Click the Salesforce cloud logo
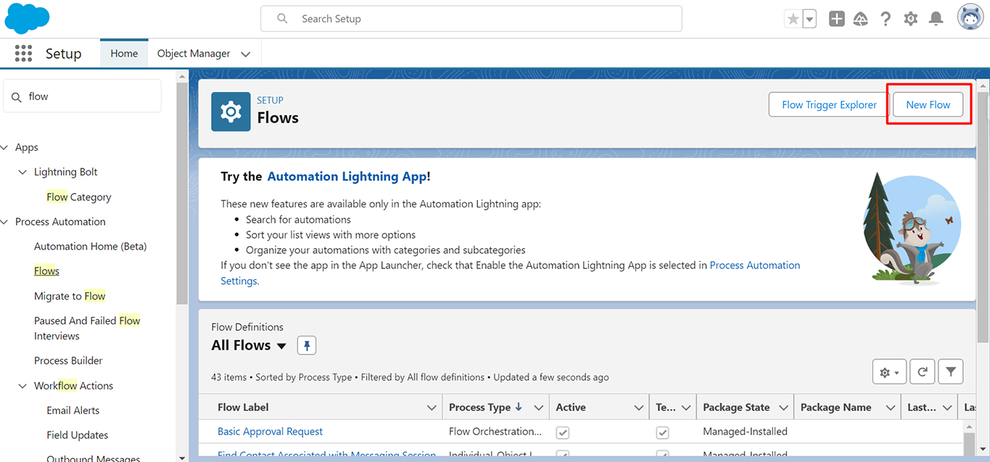Viewport: 990px width, 462px height. (x=27, y=18)
